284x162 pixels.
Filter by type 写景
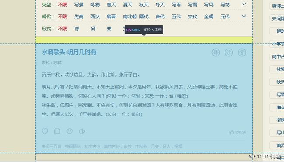pyautogui.click(x=79, y=4)
